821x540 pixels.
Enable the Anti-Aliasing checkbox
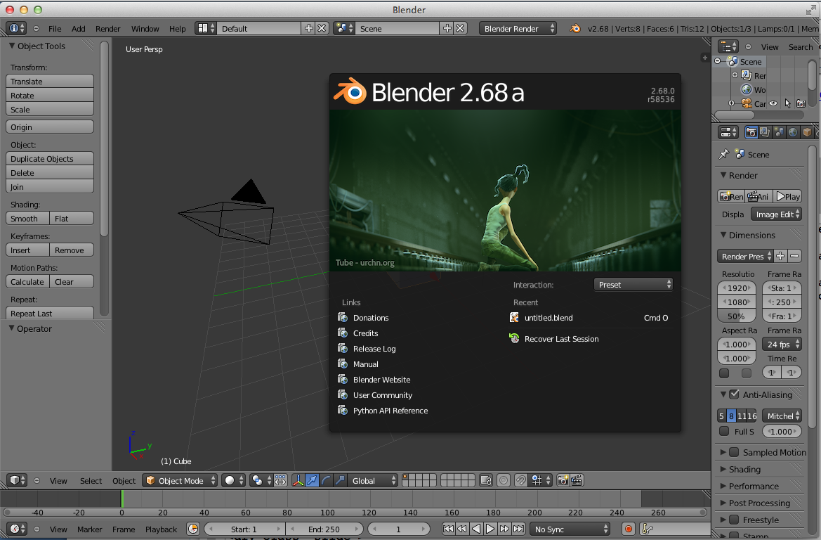734,394
